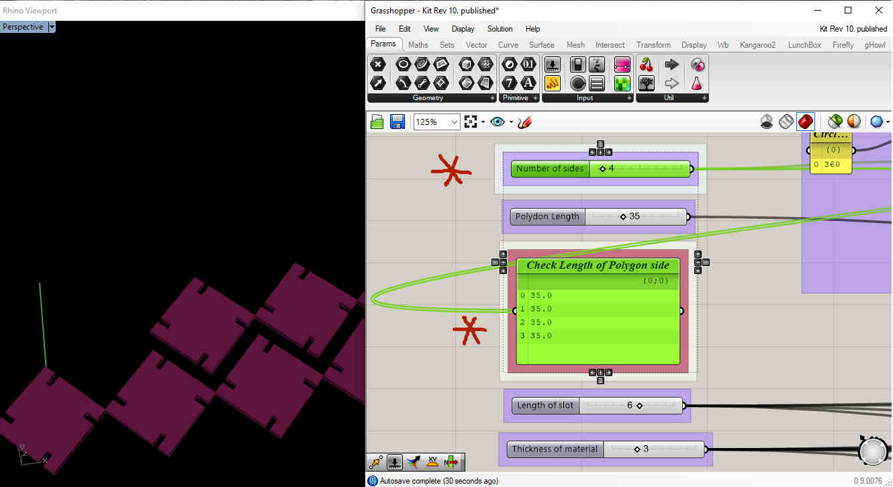Open a Grasshopper file with the folder icon
This screenshot has width=893, height=487.
[x=377, y=122]
